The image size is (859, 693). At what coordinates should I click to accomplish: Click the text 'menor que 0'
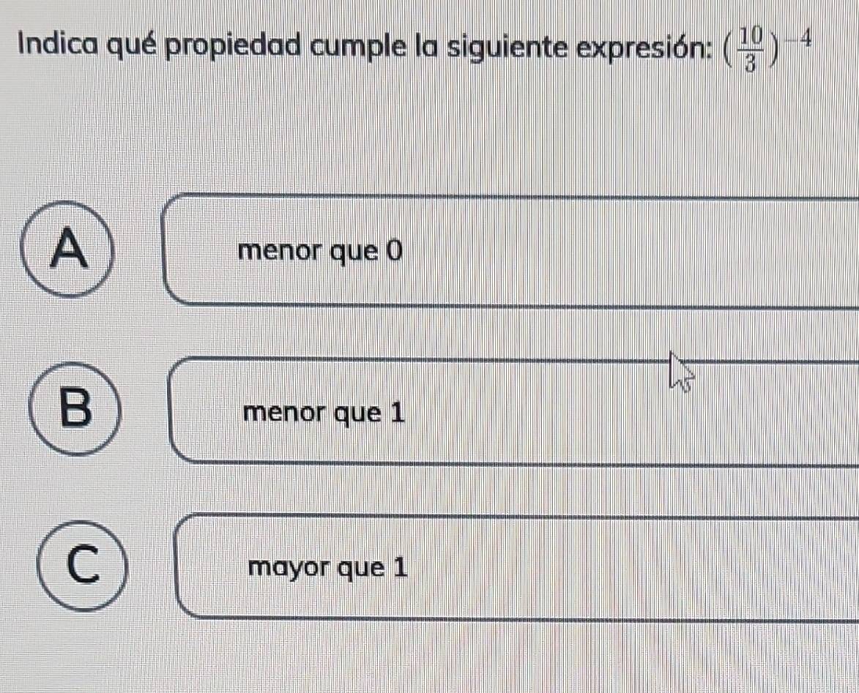click(x=321, y=252)
